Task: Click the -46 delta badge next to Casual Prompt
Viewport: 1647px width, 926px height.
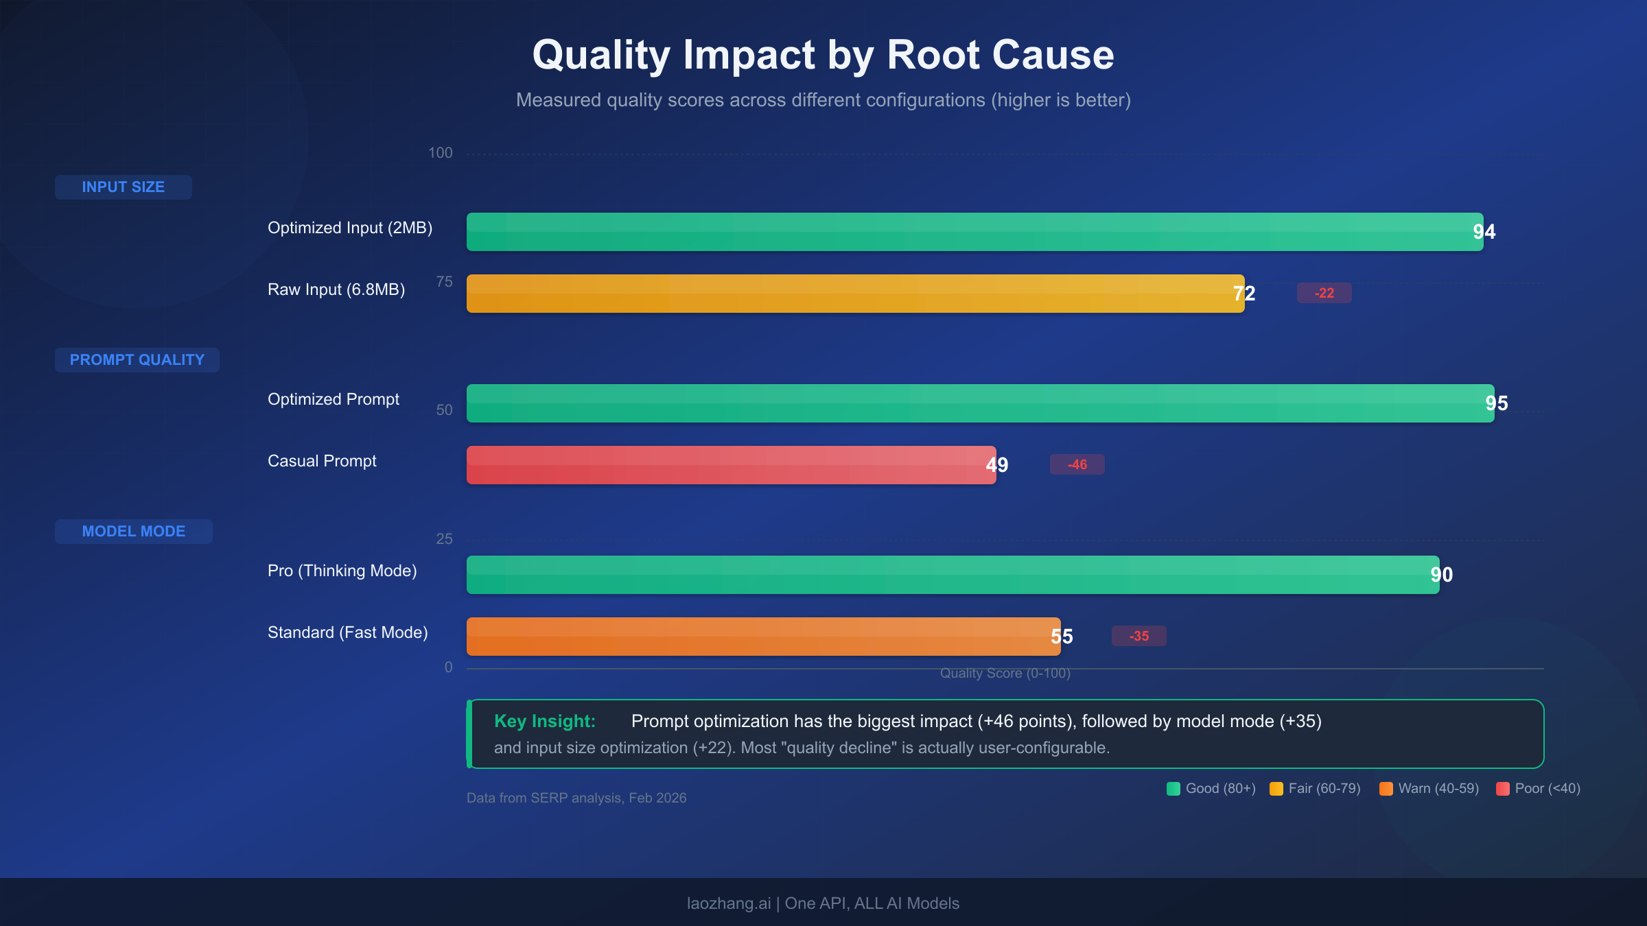Action: click(x=1076, y=464)
